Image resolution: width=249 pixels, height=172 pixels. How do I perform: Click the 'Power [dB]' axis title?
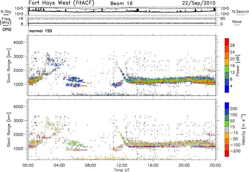(237, 66)
